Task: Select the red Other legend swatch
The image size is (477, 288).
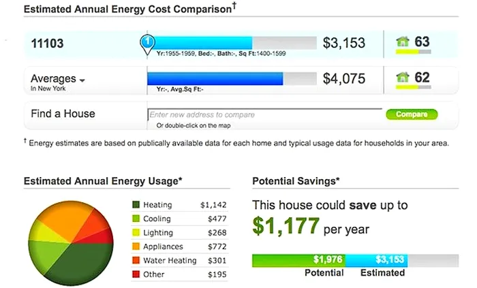Action: [x=136, y=274]
